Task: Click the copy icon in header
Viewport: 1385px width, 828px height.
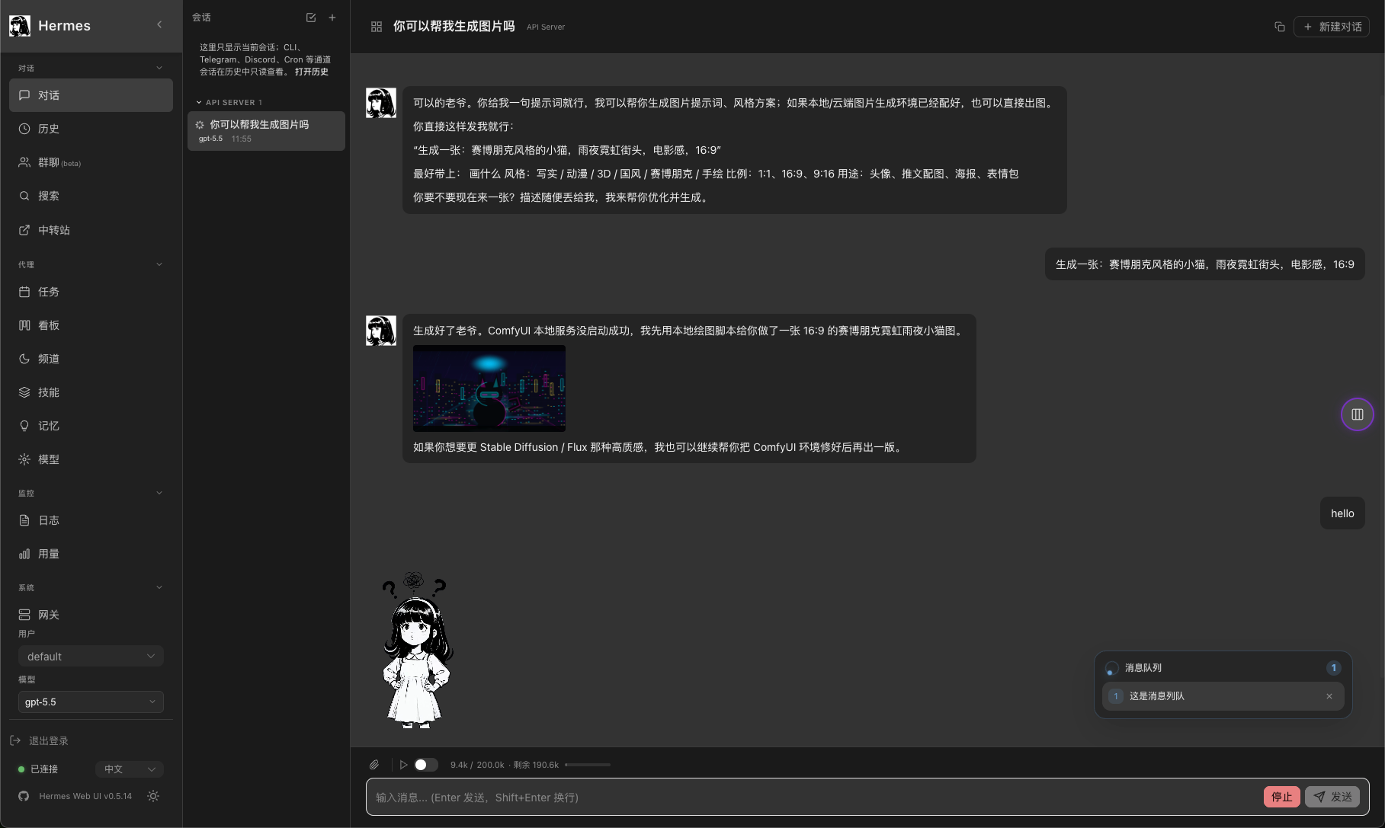Action: (1280, 27)
